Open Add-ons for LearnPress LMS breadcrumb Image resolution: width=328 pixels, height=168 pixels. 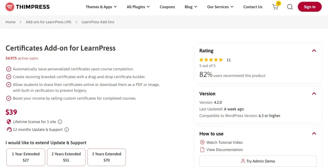click(x=49, y=22)
